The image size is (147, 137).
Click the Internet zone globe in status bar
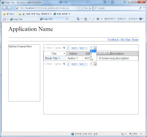pos(73,134)
